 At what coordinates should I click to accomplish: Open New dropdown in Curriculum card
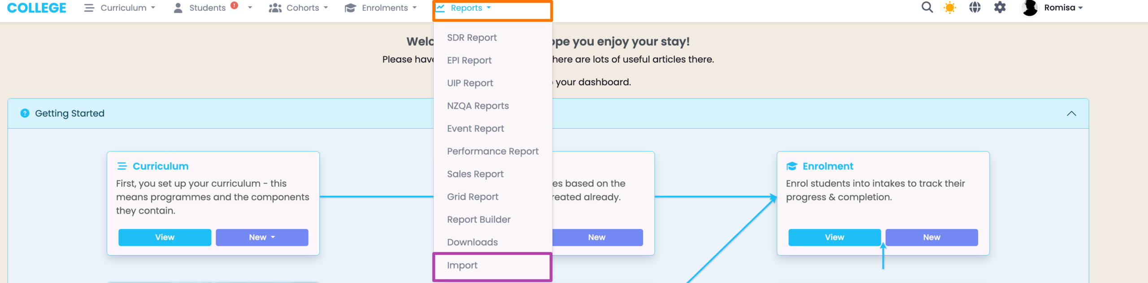[262, 237]
